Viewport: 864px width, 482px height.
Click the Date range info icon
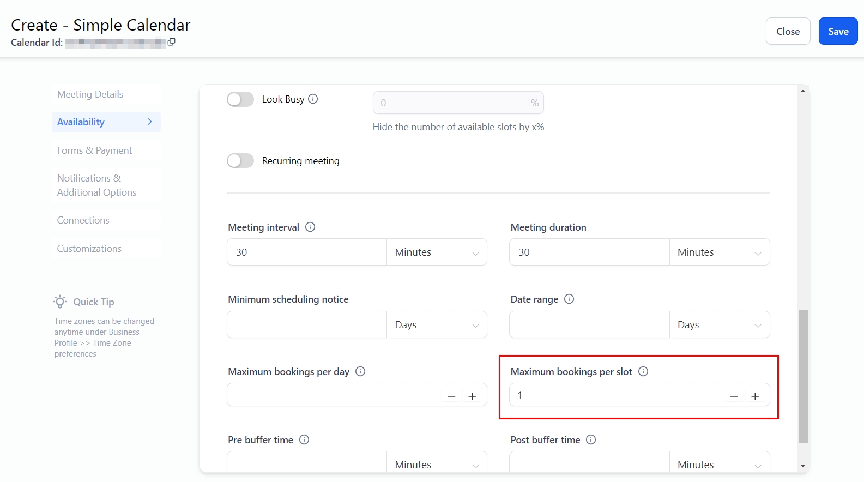click(x=569, y=299)
